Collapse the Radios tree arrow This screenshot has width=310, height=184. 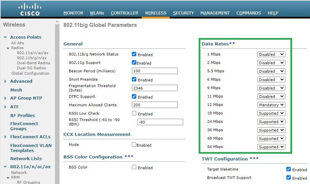[8, 48]
